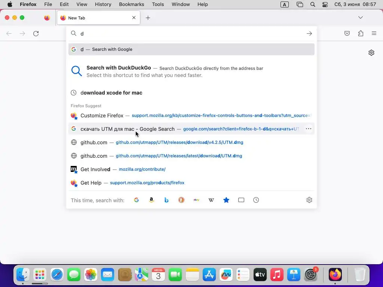Open App Store from the Dock
This screenshot has width=383, height=287.
coord(209,275)
